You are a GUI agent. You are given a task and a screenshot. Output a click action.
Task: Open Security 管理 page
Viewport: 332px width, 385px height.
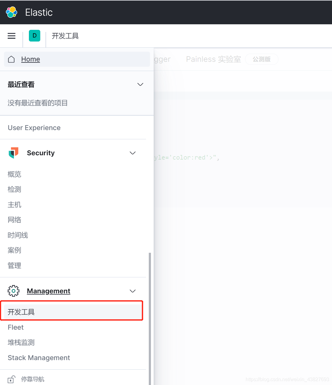click(x=14, y=265)
